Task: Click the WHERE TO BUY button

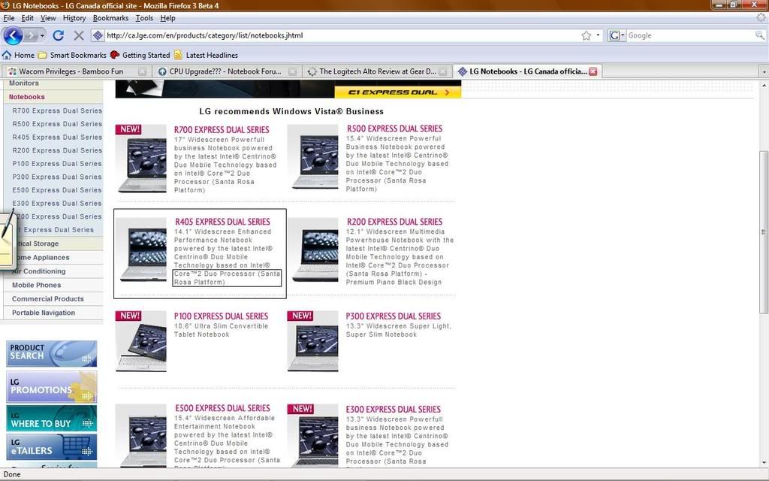Action: point(52,418)
